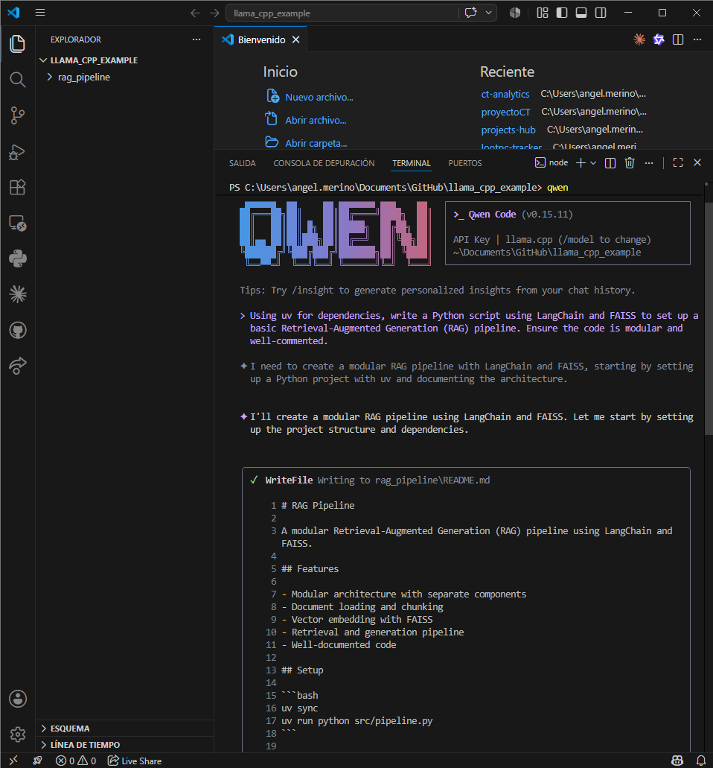The height and width of the screenshot is (768, 713).
Task: Kill terminal with trash icon
Action: [630, 163]
